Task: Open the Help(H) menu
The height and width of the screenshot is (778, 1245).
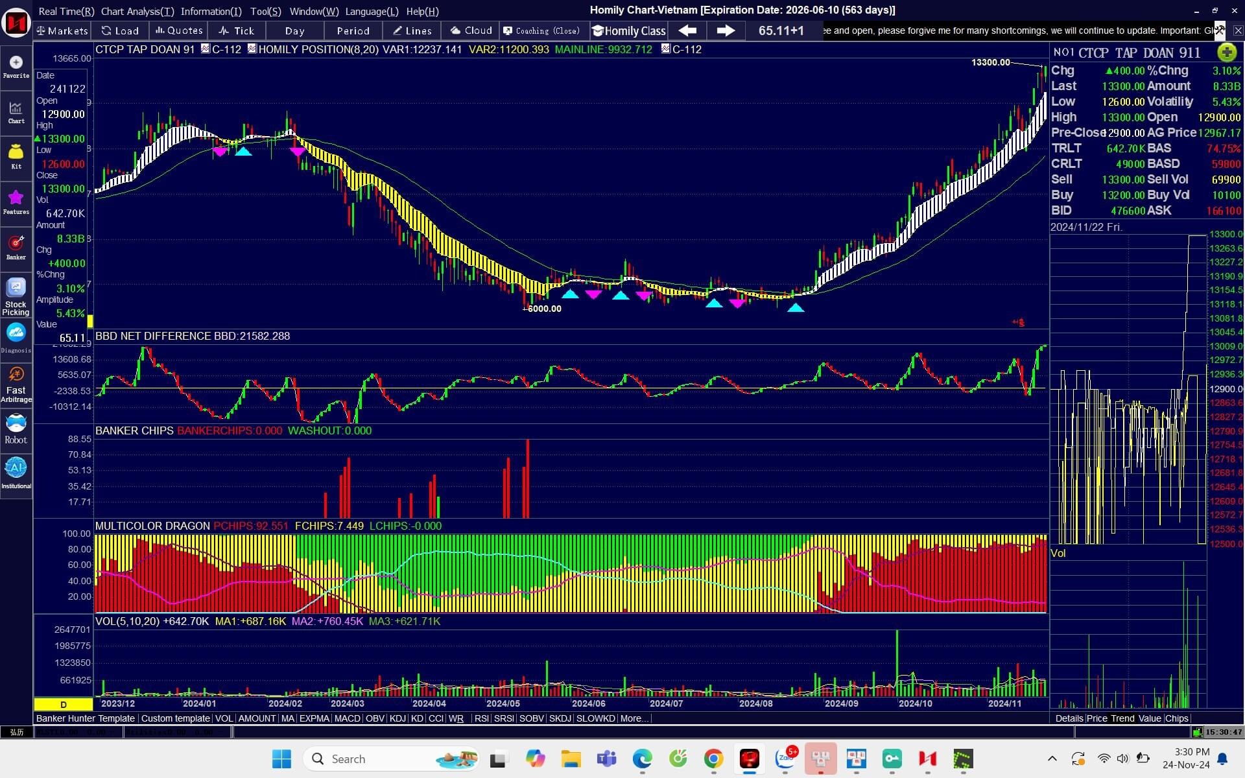Action: [422, 11]
